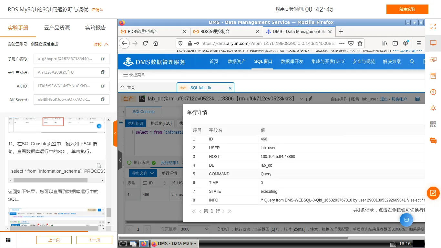Run query with 执行(F8) button
This screenshot has height=248, width=441.
(x=135, y=123)
